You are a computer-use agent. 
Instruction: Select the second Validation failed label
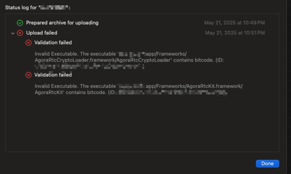53,75
